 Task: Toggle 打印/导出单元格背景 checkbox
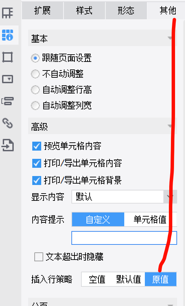[37, 180]
